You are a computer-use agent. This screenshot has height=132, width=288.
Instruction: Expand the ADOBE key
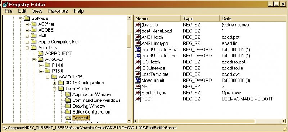(x=27, y=30)
